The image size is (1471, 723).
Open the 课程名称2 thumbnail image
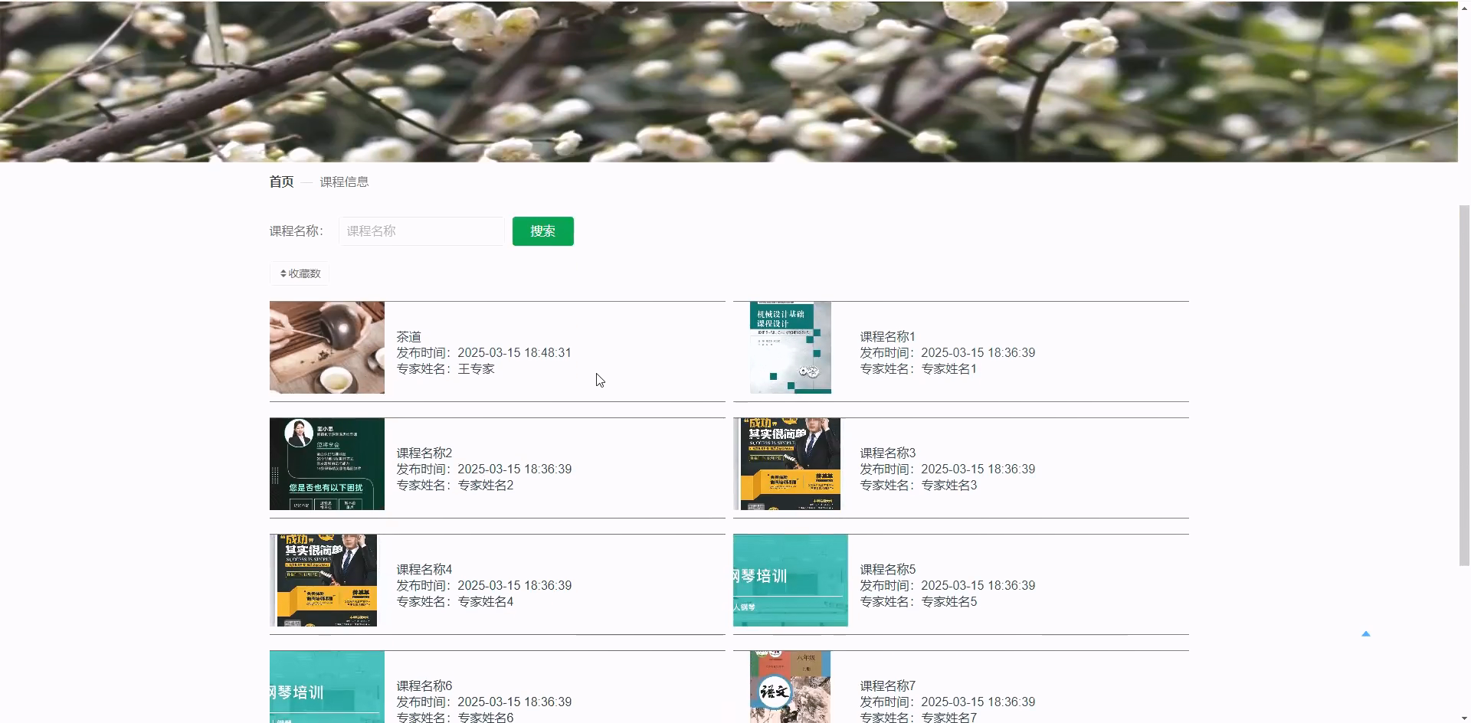click(x=327, y=464)
